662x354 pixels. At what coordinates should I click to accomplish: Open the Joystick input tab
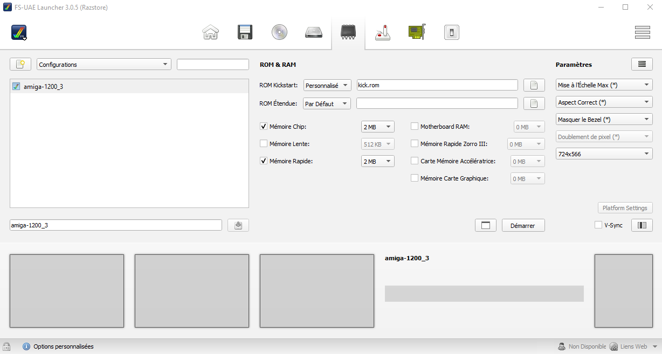[x=383, y=32]
